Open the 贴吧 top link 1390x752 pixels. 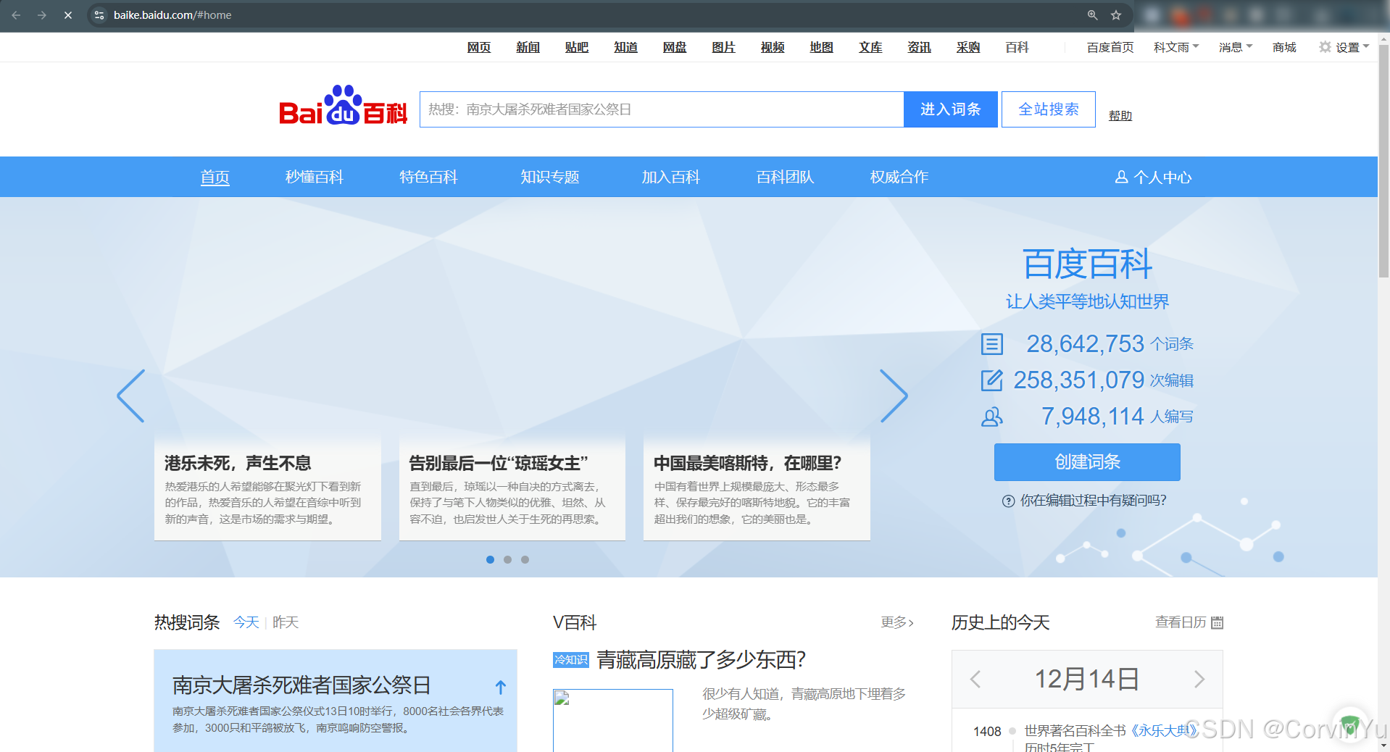577,47
